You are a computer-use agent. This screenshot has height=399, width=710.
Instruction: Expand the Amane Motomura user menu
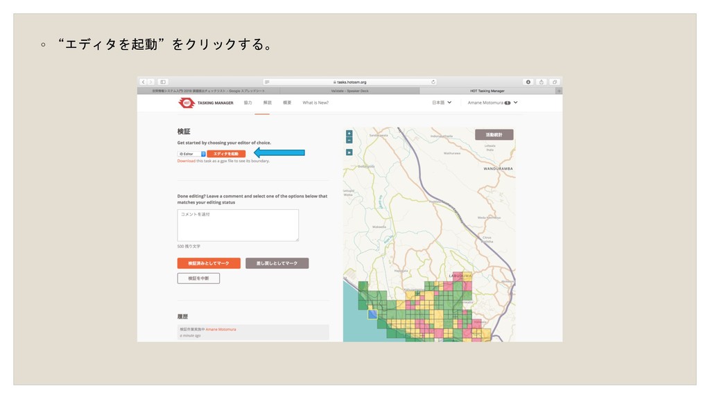pos(493,103)
